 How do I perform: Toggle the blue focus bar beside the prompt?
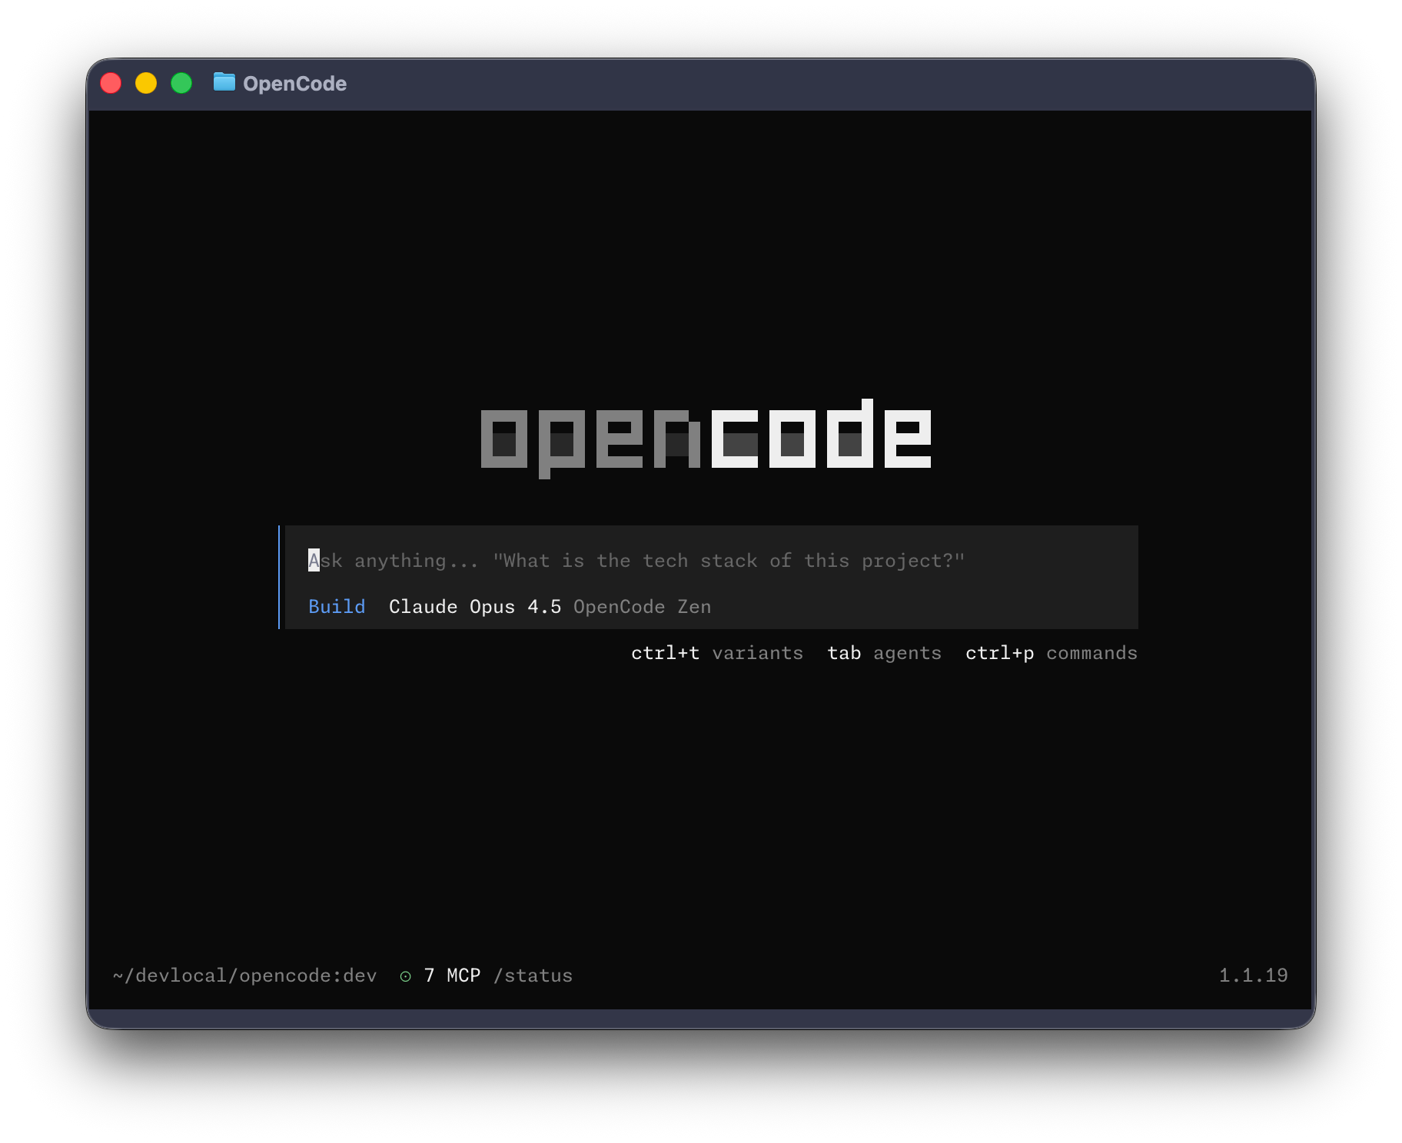coord(280,578)
